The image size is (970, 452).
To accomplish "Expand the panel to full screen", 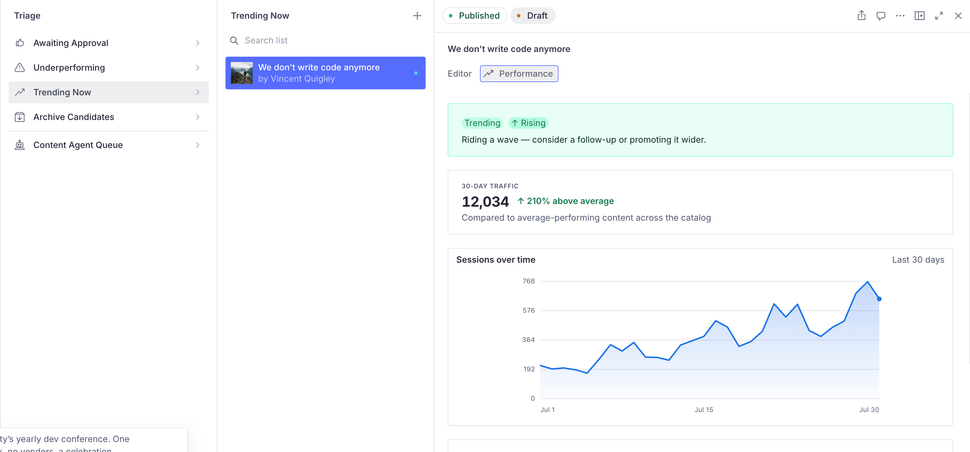I will pos(939,15).
